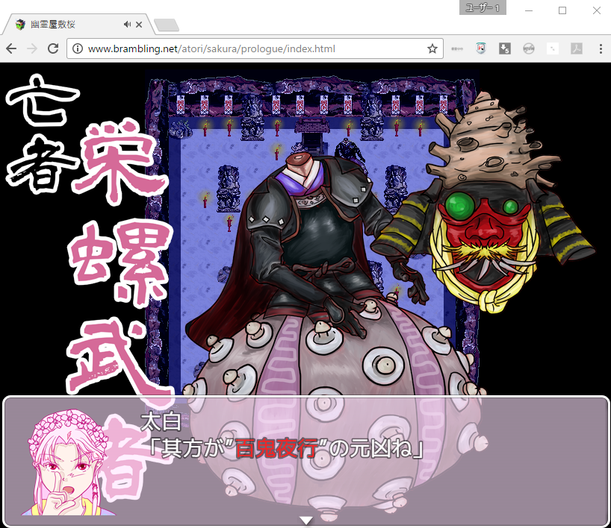Screen dimensions: 611x528
Task: Click the address bar URL
Action: (x=211, y=48)
